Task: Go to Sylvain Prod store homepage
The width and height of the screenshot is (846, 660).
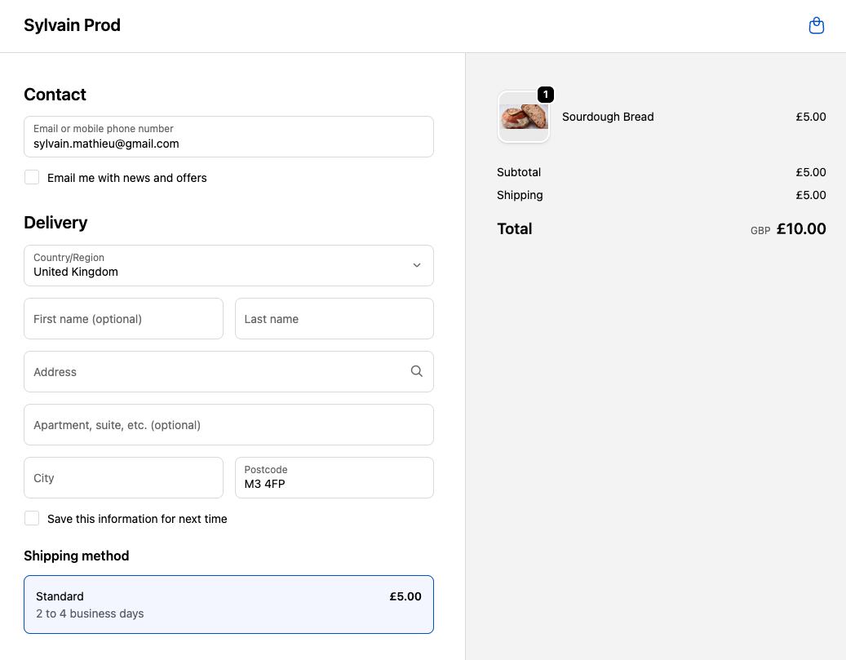Action: coord(72,25)
